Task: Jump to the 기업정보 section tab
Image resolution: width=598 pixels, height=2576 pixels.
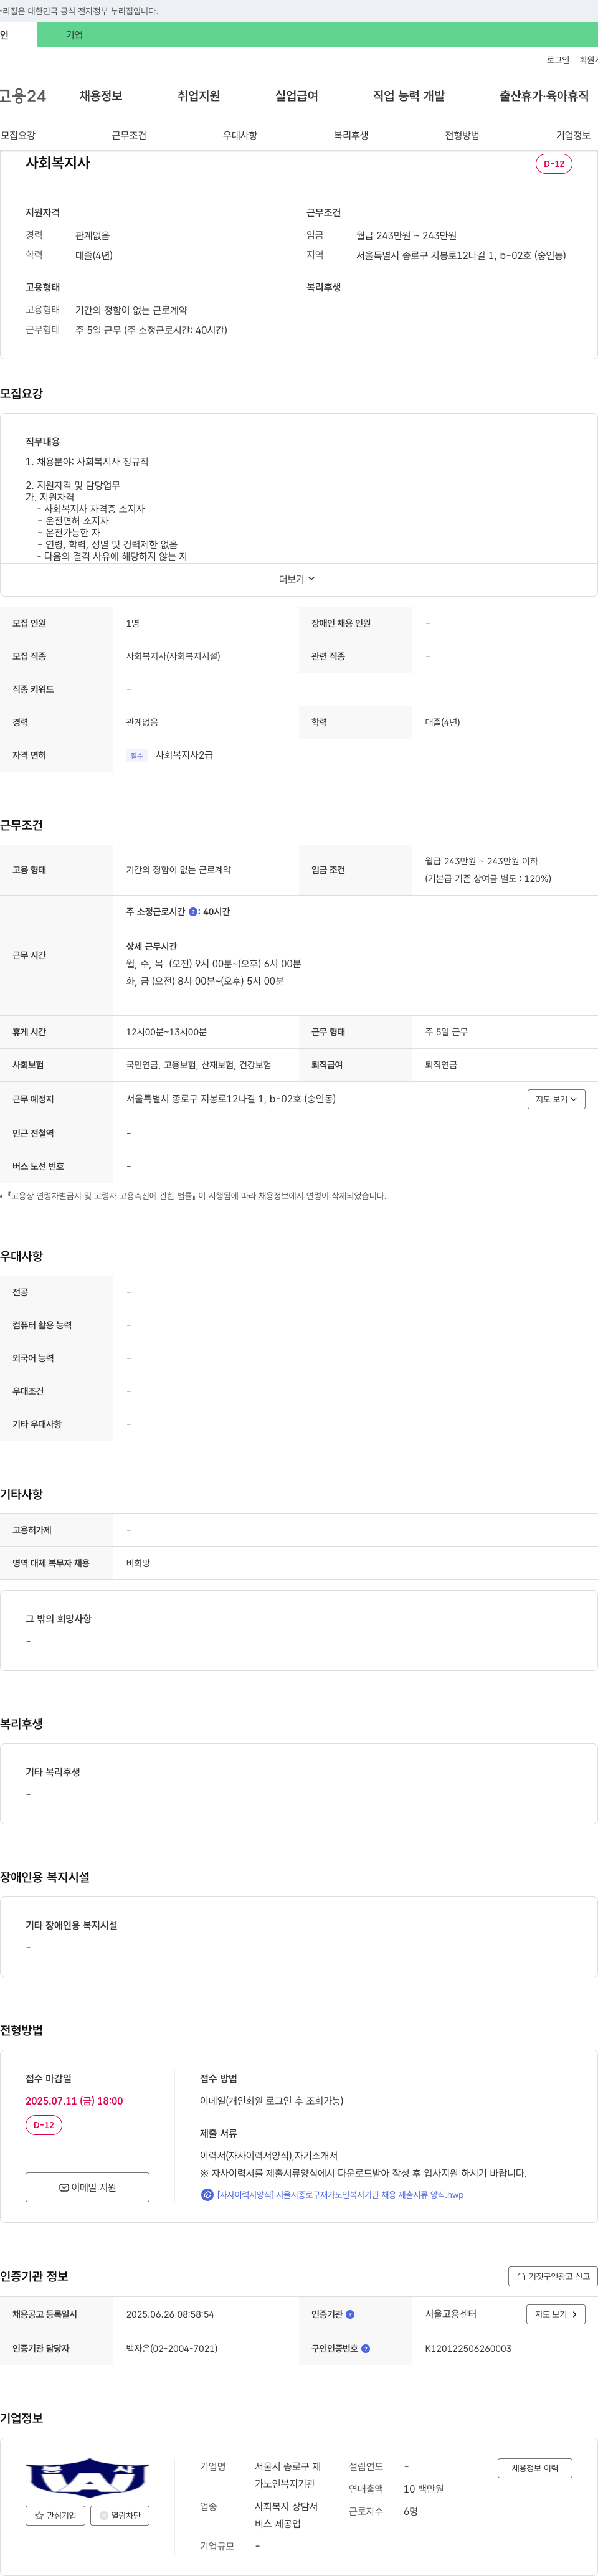Action: 573,135
